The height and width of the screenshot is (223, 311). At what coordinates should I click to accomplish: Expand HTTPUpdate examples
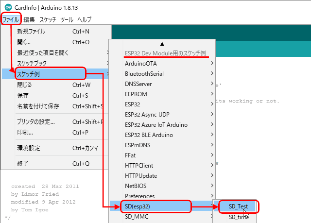[162, 176]
